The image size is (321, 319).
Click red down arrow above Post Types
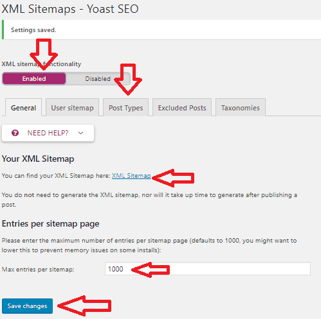128,80
